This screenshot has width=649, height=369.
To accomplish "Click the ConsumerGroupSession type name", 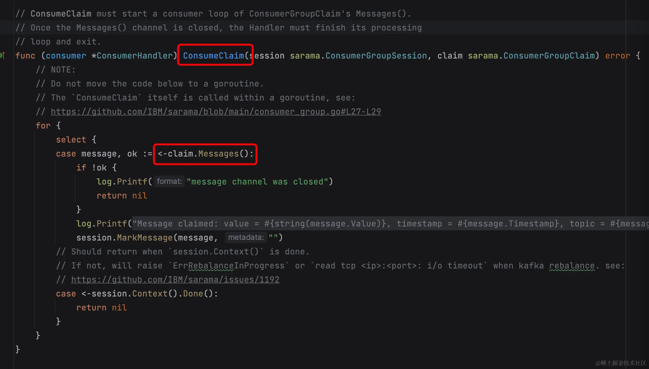I will click(x=376, y=56).
